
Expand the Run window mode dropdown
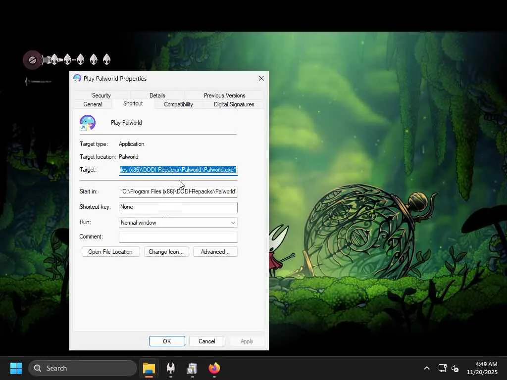[x=178, y=223]
